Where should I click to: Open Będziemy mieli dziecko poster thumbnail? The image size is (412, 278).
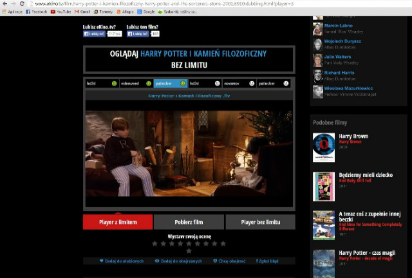pos(324,187)
